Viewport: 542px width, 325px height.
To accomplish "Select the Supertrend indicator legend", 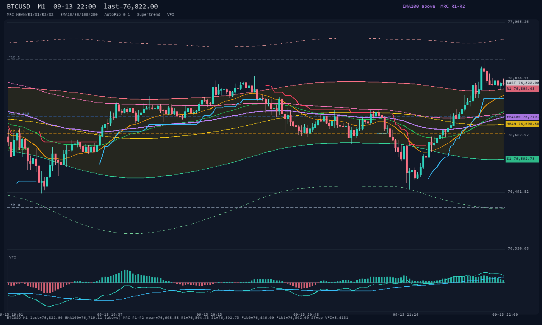I will (x=149, y=14).
